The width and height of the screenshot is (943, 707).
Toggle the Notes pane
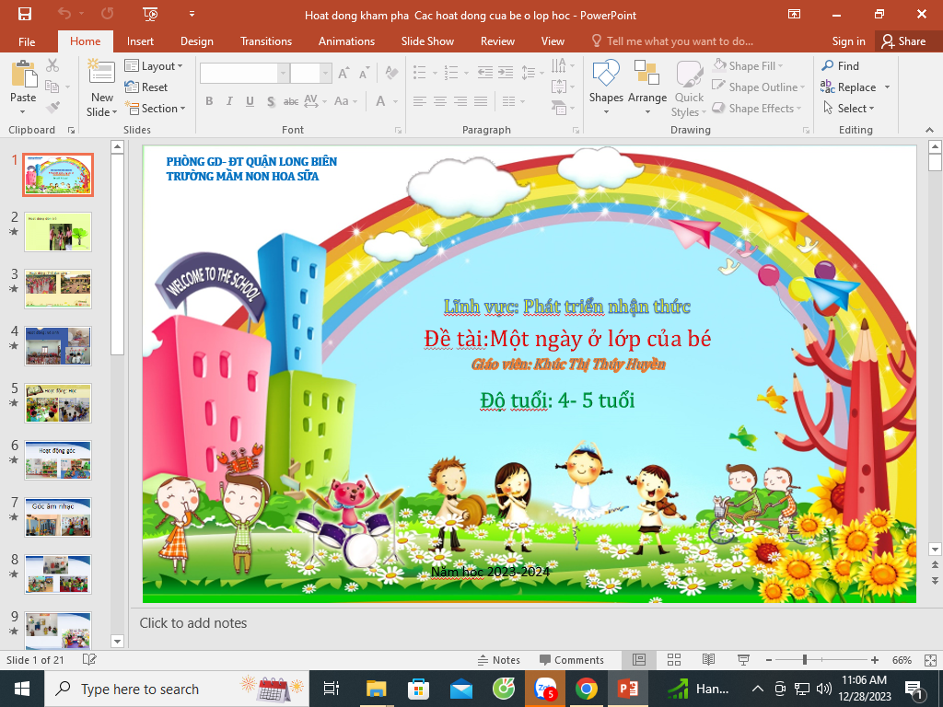coord(498,660)
